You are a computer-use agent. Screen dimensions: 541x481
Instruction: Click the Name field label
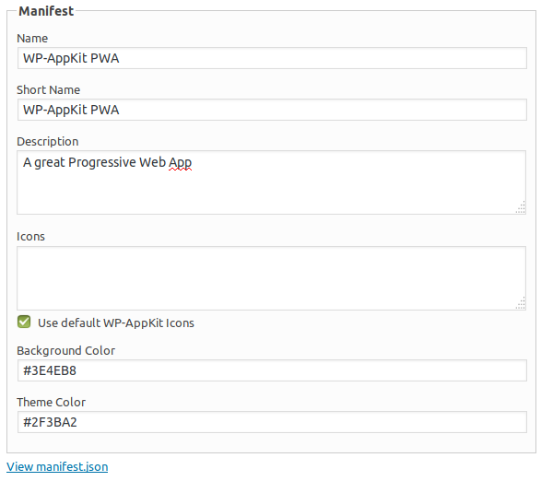[x=32, y=39]
